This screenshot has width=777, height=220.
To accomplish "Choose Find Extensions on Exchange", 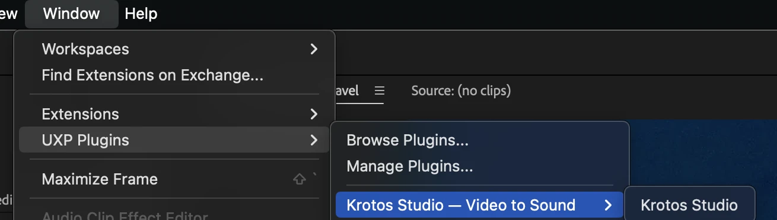I will [x=174, y=75].
